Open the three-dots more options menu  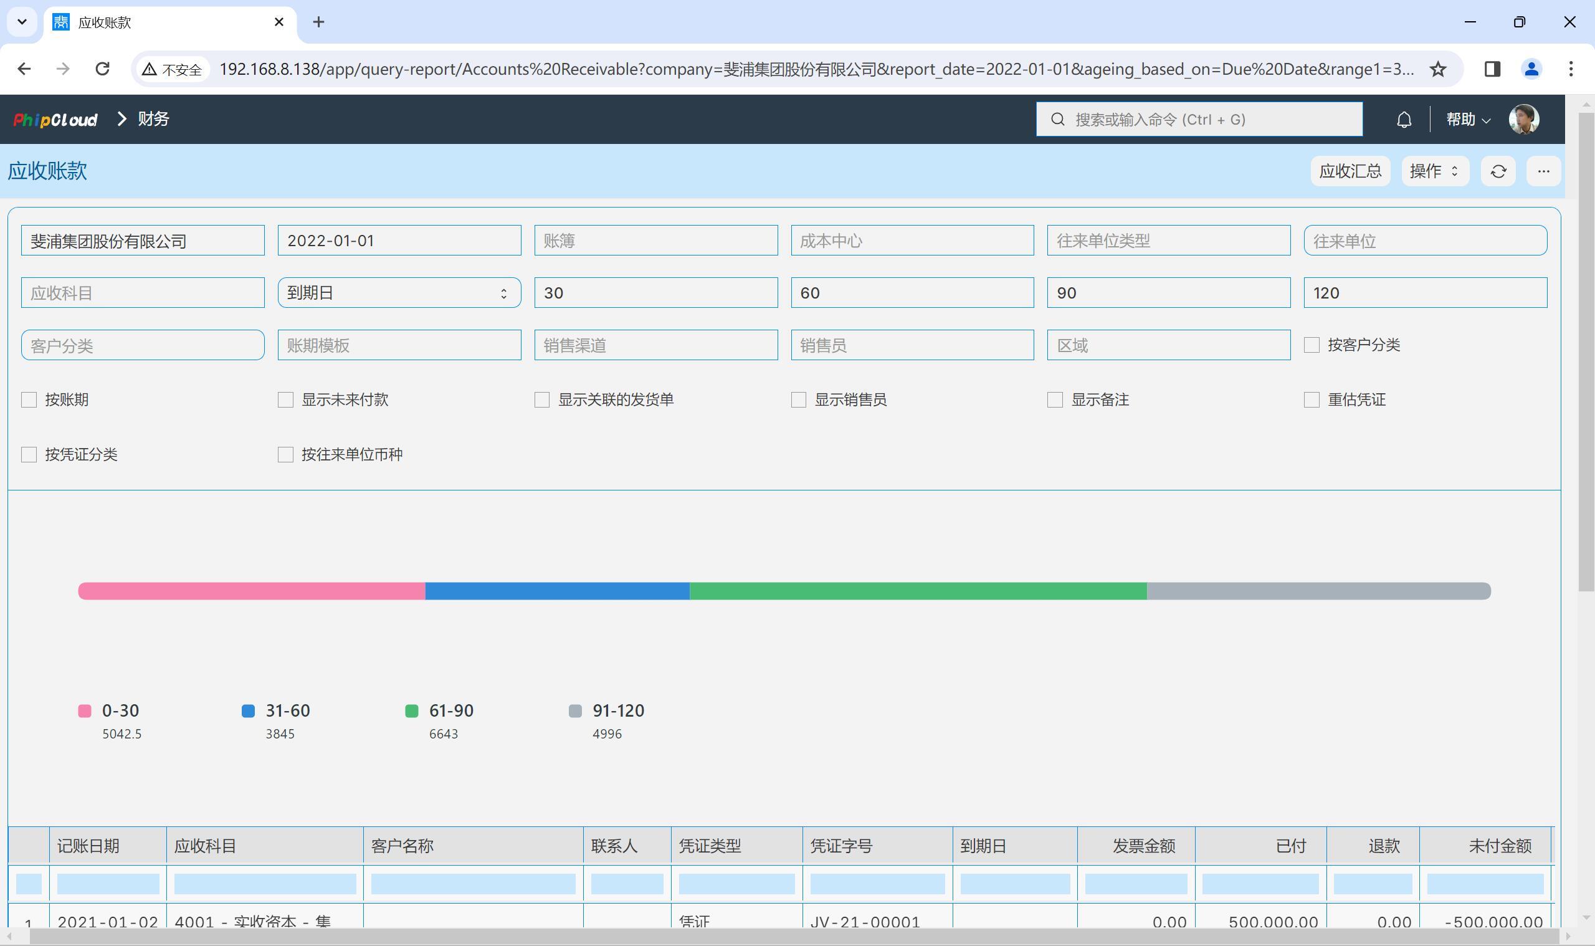tap(1543, 171)
